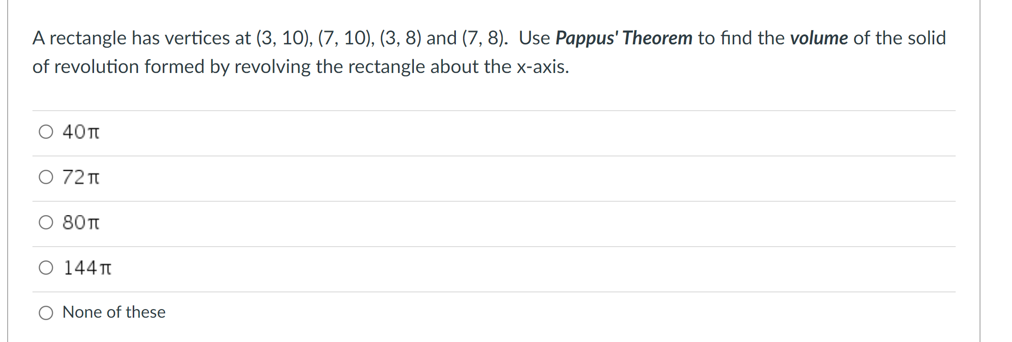
Task: Select the 144π radio button
Action: point(46,268)
